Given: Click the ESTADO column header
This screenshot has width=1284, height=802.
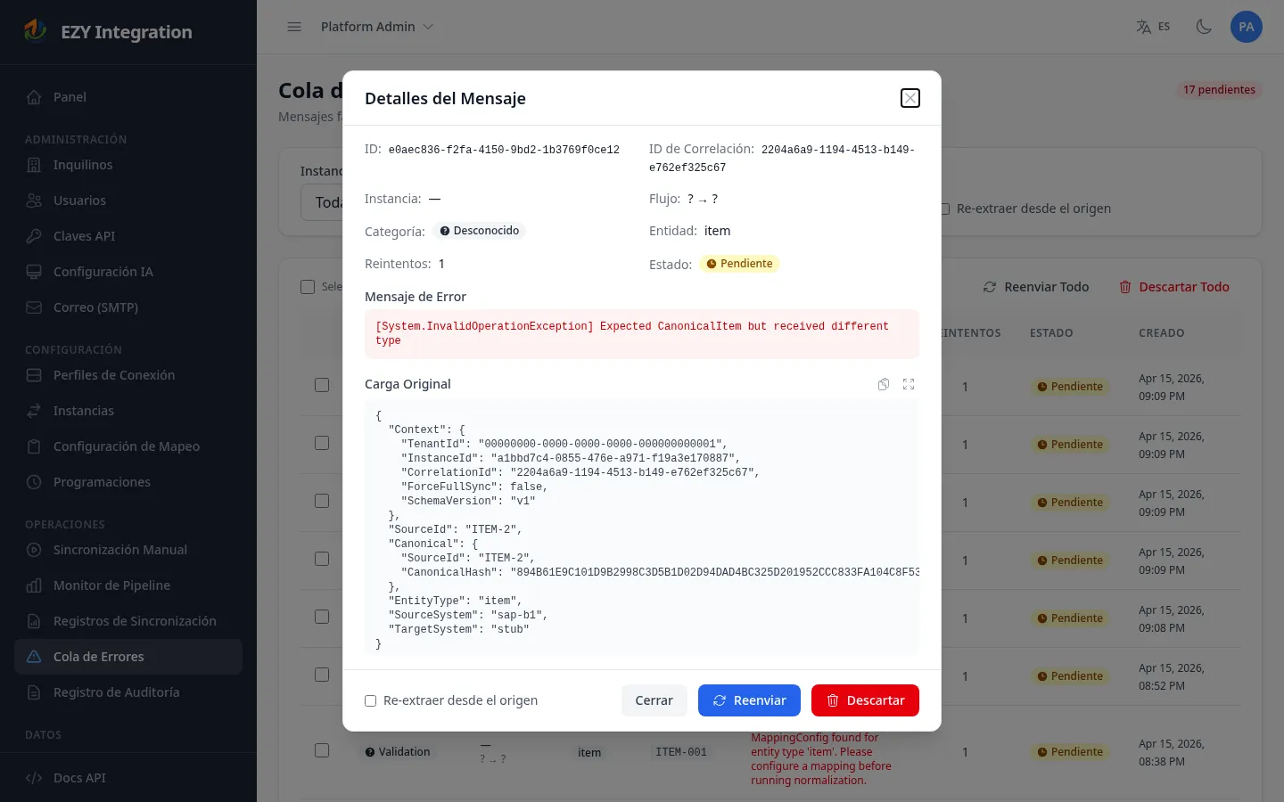Looking at the screenshot, I should pyautogui.click(x=1051, y=333).
